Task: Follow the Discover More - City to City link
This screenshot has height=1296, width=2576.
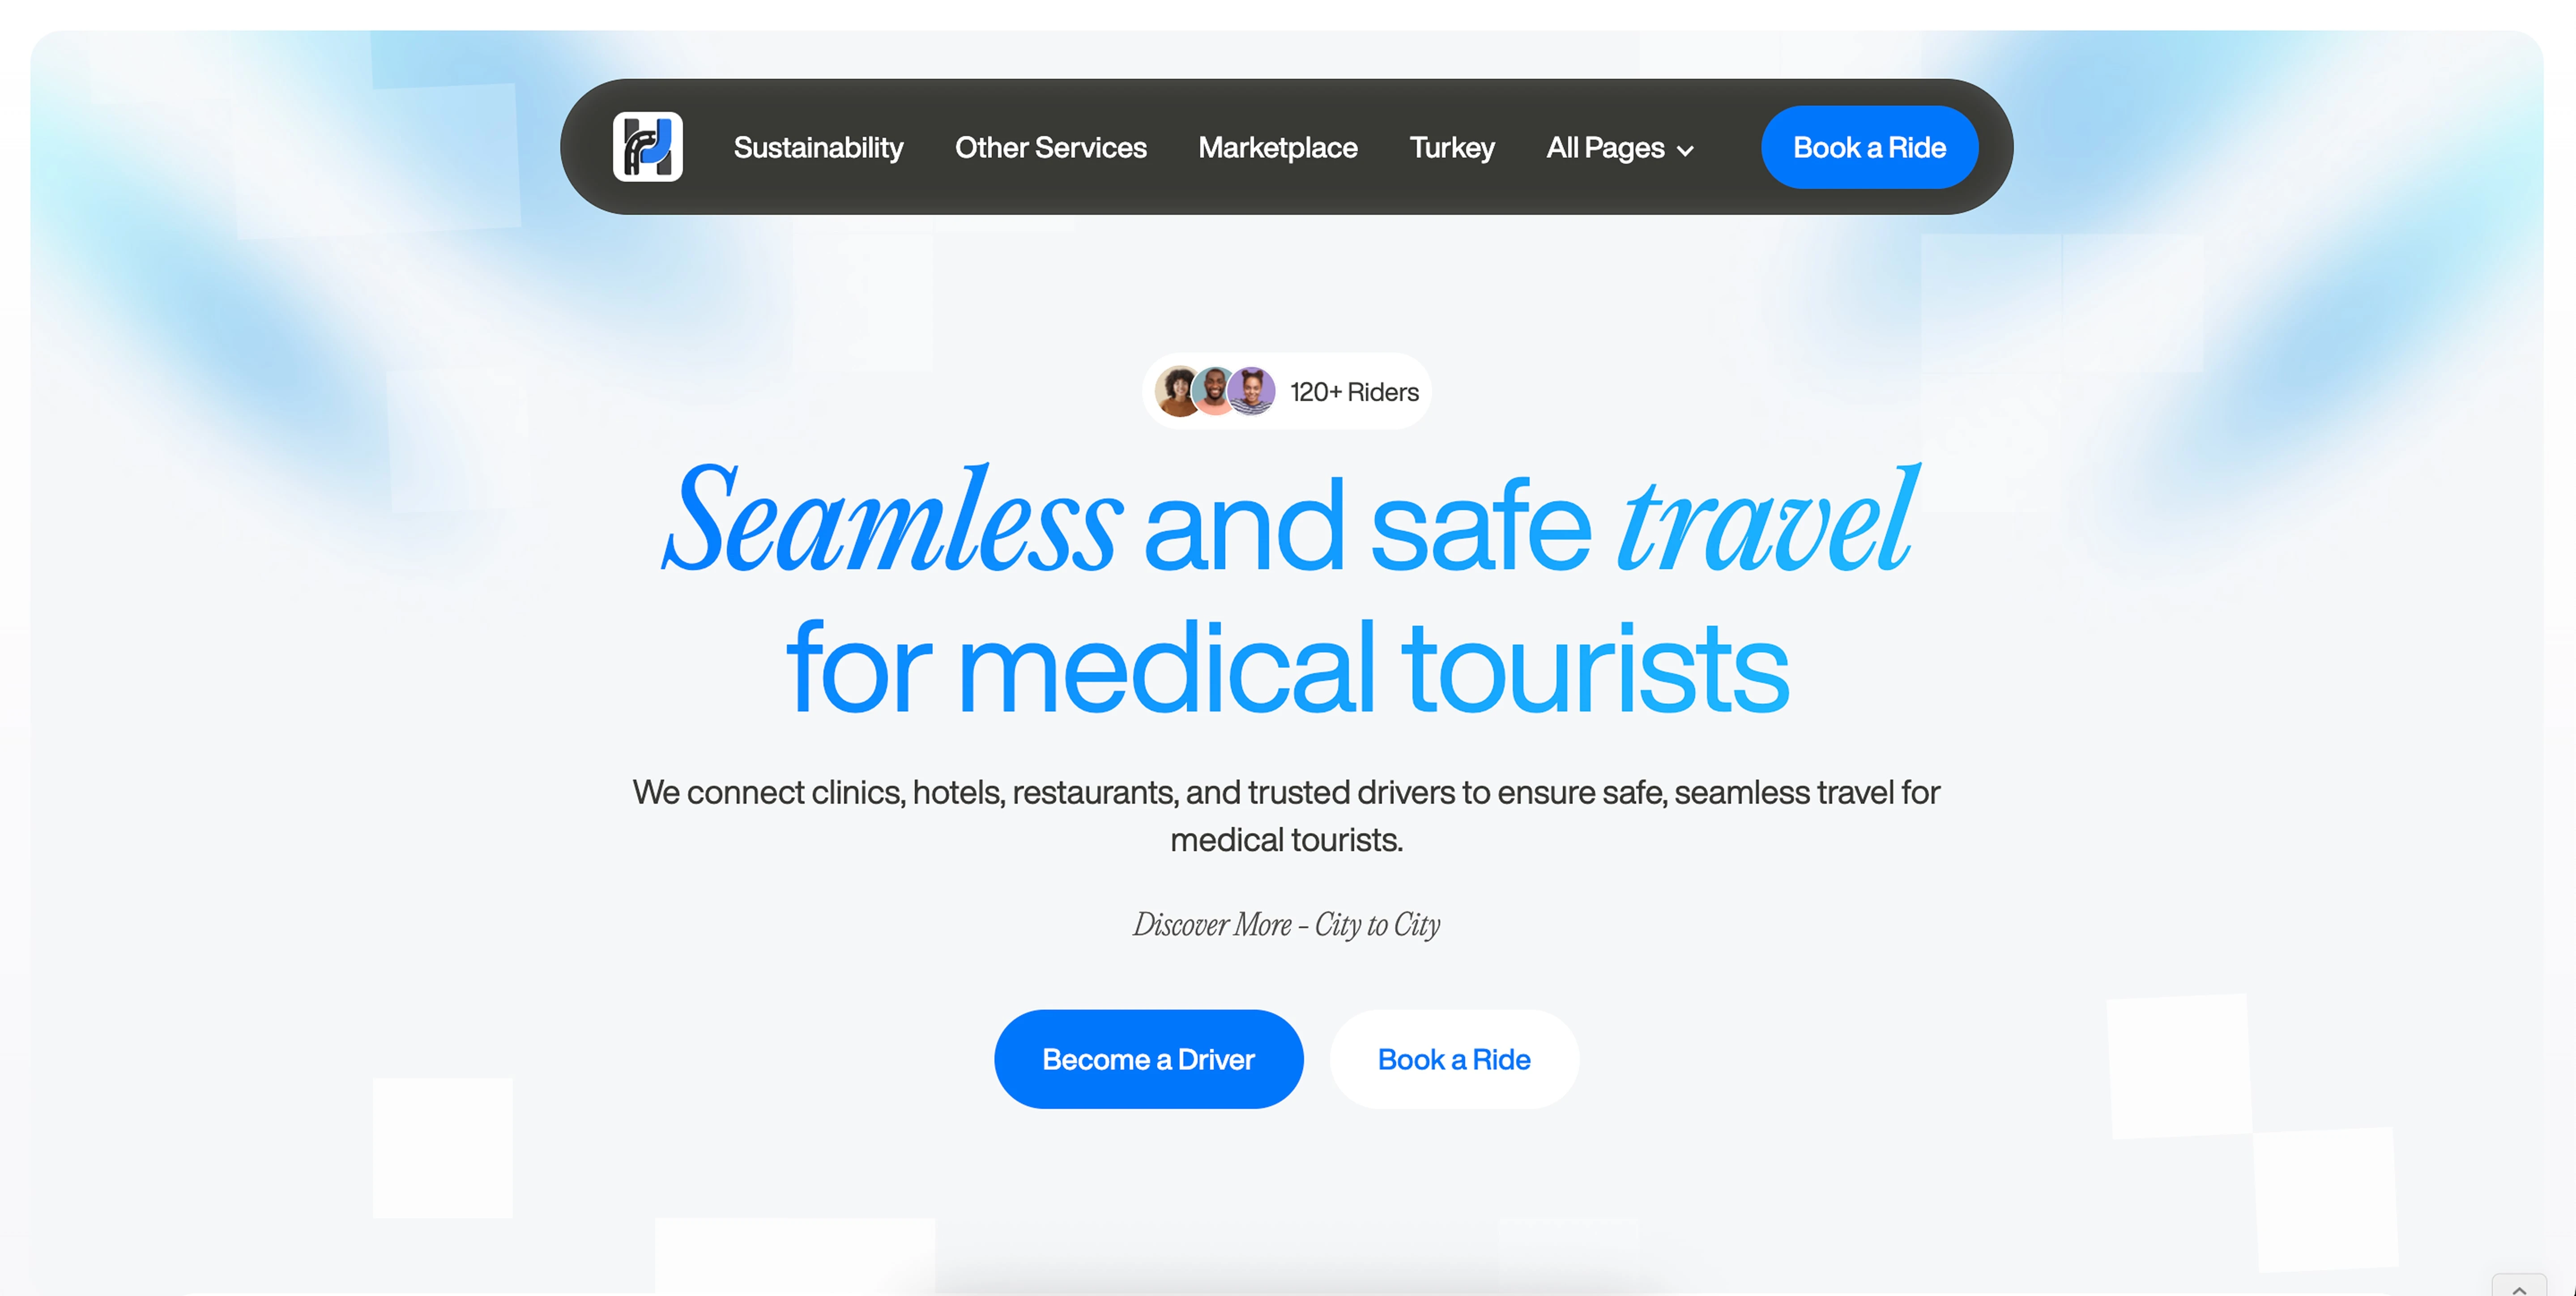Action: coord(1286,924)
